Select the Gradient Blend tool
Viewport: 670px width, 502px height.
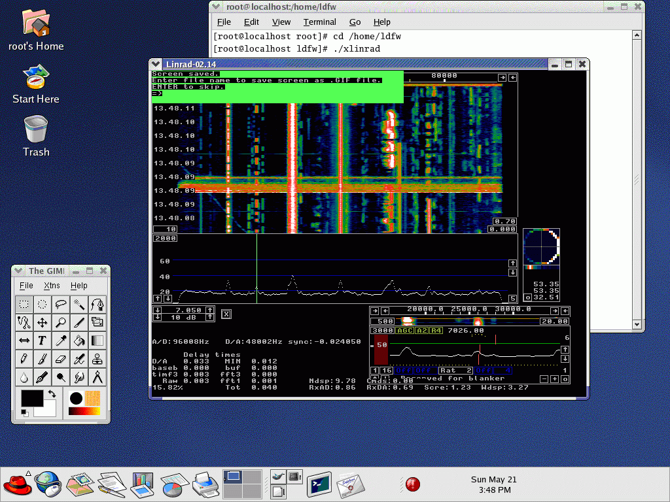97,341
